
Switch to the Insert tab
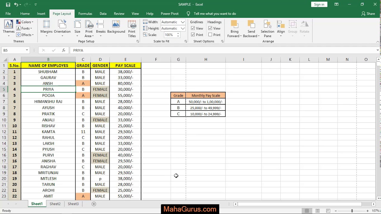click(x=41, y=14)
